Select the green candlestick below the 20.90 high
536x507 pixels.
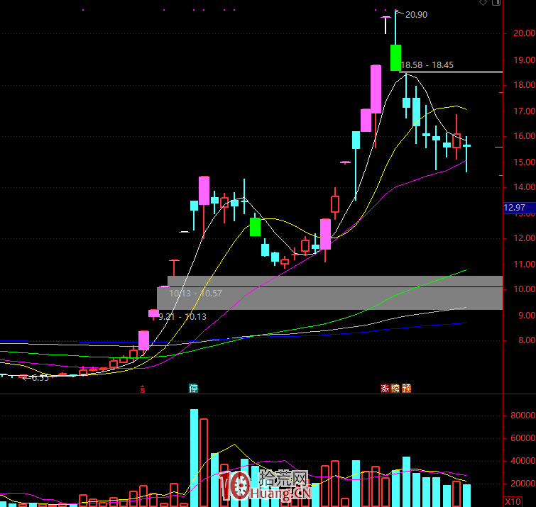pos(395,57)
